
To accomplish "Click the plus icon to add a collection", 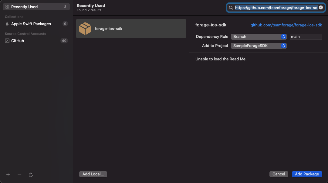I will [8, 175].
